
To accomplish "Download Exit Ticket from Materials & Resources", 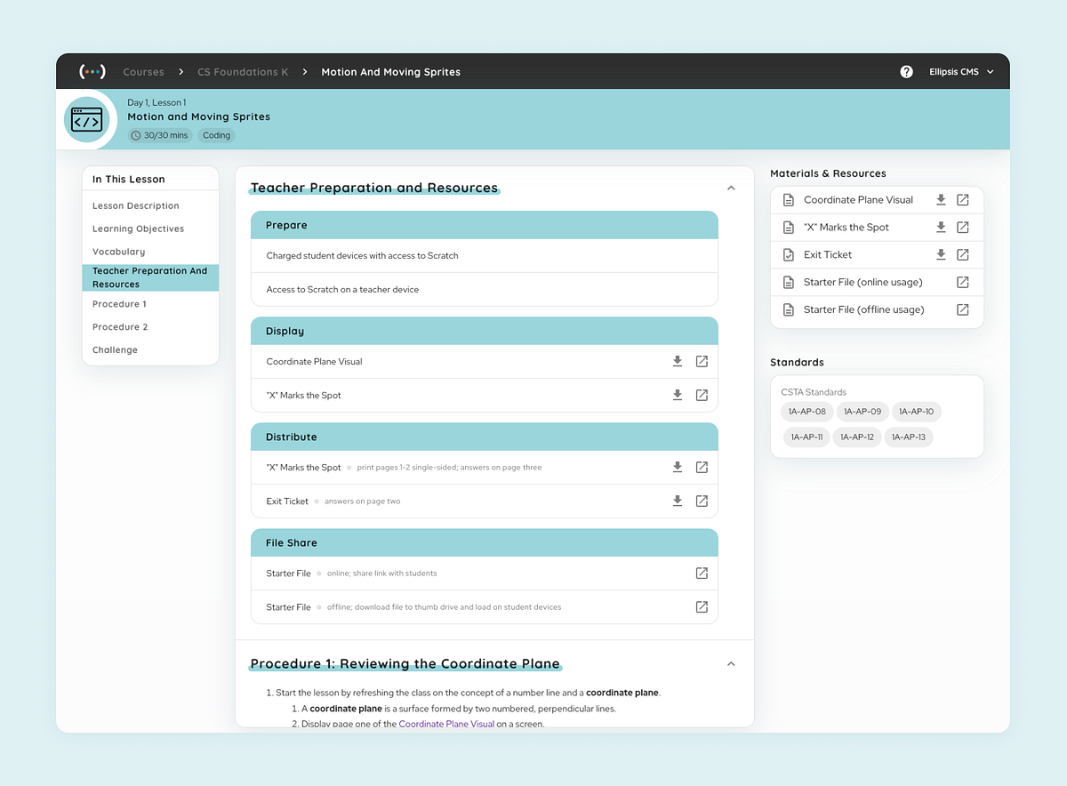I will [x=941, y=255].
